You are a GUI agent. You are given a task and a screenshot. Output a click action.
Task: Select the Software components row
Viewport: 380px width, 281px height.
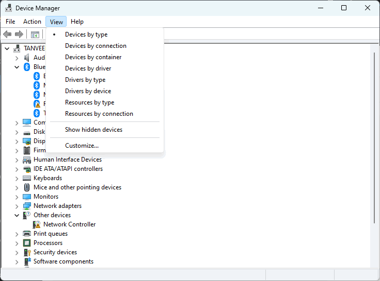pos(64,261)
